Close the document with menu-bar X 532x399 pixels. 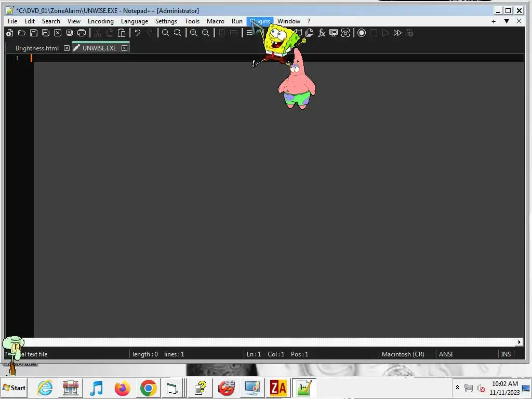(x=519, y=21)
